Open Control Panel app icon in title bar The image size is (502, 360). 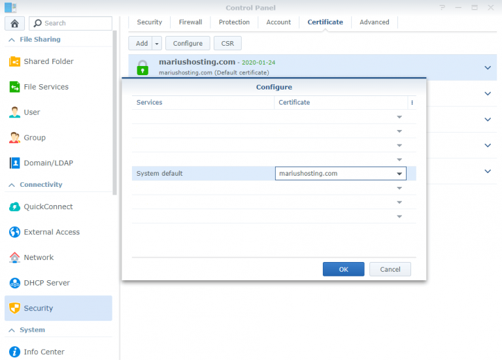click(x=10, y=7)
